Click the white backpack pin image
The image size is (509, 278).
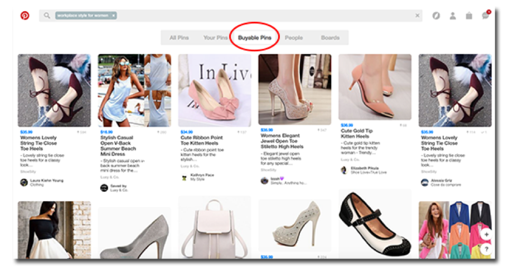(215, 228)
